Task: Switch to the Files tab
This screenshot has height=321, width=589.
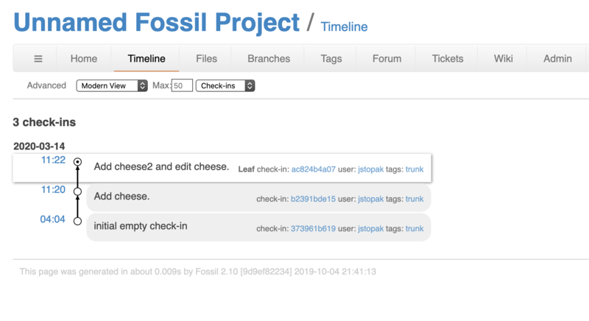Action: point(206,59)
